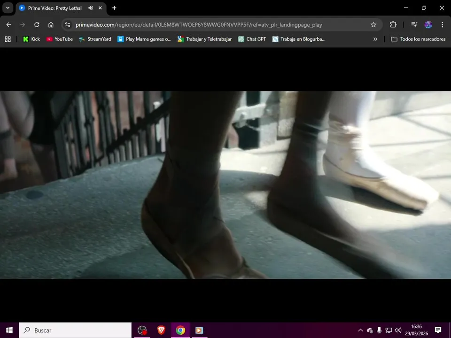Open the cloud sync tray icon
Viewport: 451px width, 338px height.
click(x=370, y=330)
